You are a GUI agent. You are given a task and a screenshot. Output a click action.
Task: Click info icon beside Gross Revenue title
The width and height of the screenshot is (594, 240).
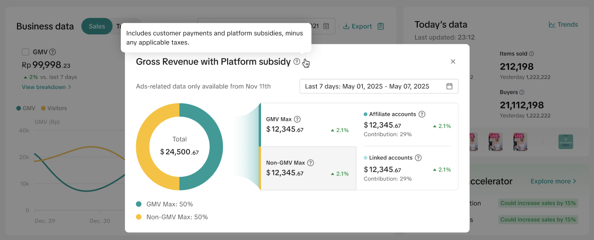click(296, 62)
